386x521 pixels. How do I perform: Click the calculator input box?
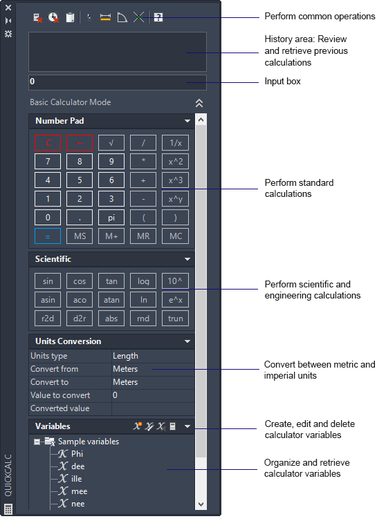118,82
